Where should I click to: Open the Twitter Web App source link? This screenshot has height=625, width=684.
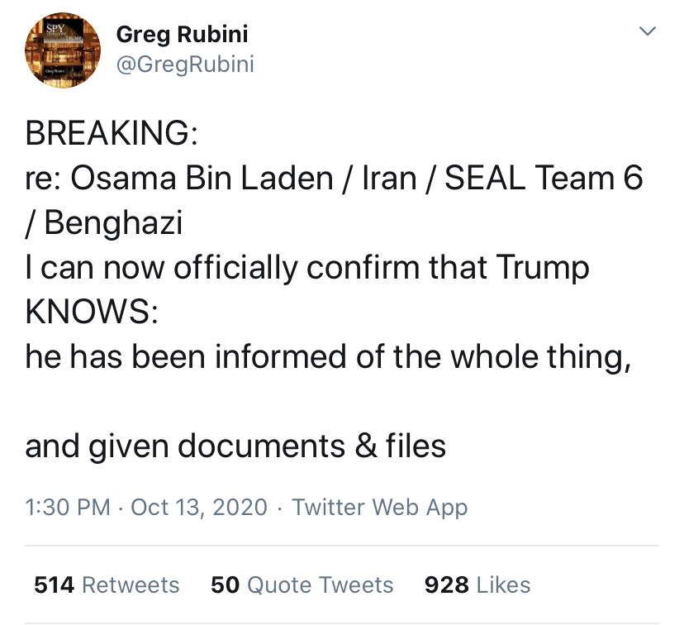pos(380,507)
